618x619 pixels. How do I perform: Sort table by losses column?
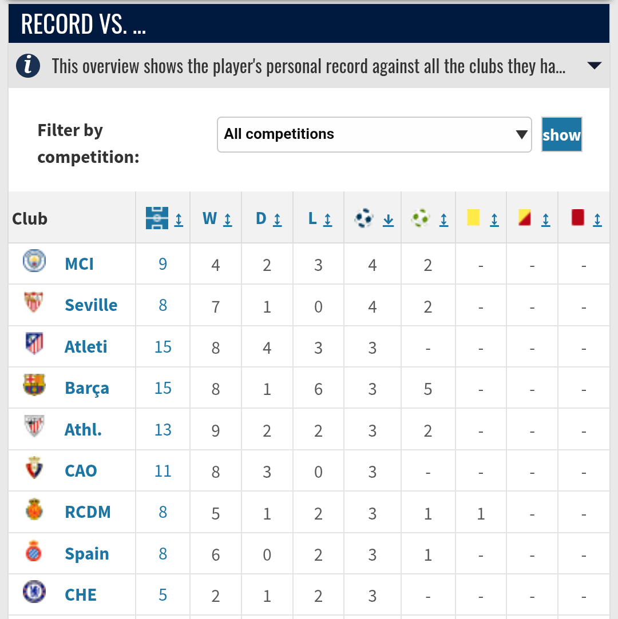(320, 218)
